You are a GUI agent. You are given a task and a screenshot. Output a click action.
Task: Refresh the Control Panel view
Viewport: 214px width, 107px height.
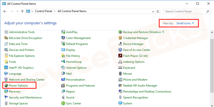pyautogui.click(x=158, y=11)
